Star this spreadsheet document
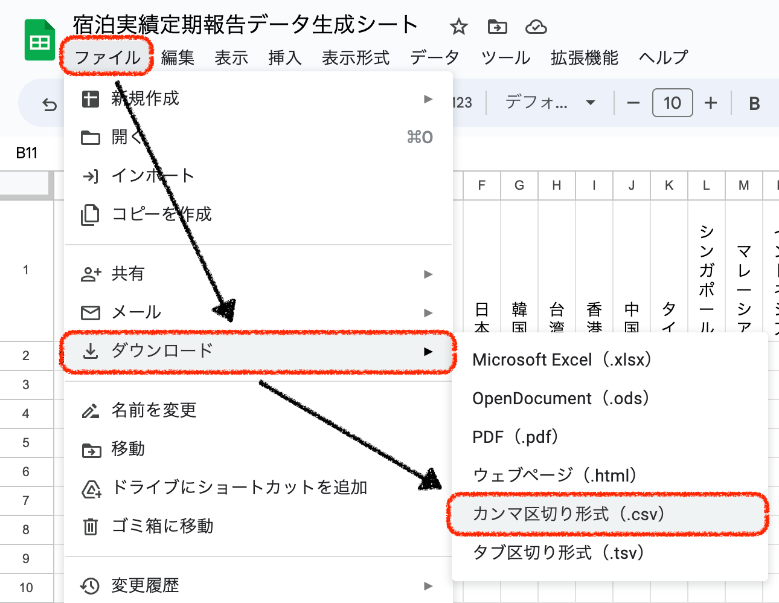The image size is (779, 603). click(459, 27)
